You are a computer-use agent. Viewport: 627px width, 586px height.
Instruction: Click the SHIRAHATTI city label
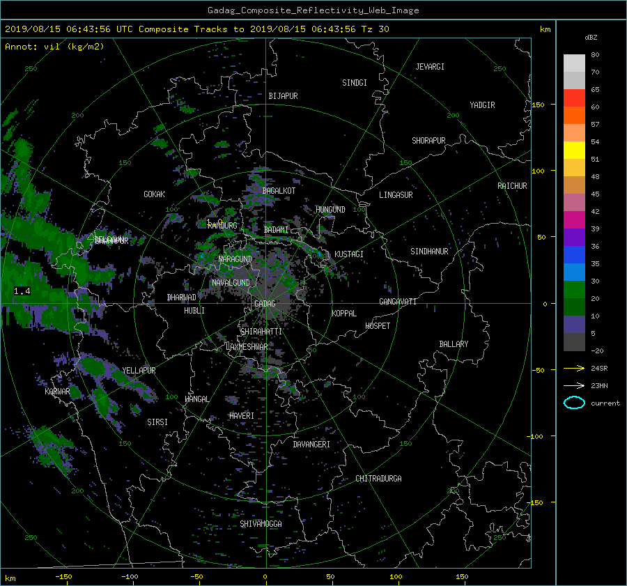coord(261,332)
